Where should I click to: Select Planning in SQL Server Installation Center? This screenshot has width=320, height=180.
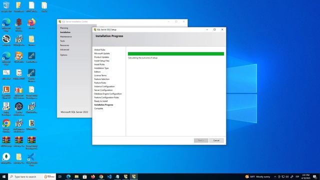coord(64,28)
